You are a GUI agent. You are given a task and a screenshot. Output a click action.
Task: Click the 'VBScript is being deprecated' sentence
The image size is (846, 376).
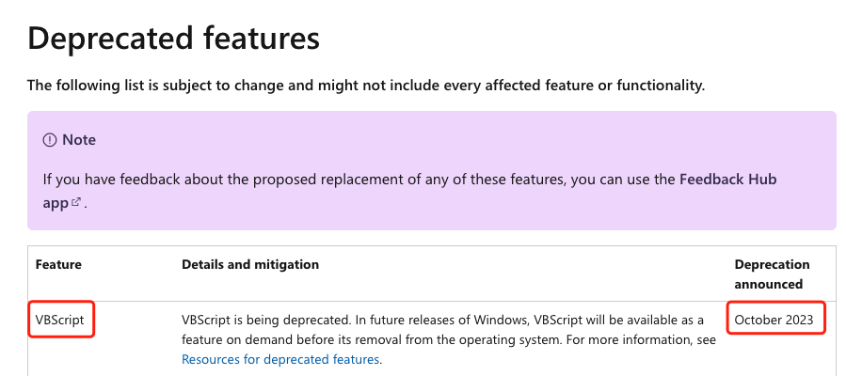(x=266, y=320)
